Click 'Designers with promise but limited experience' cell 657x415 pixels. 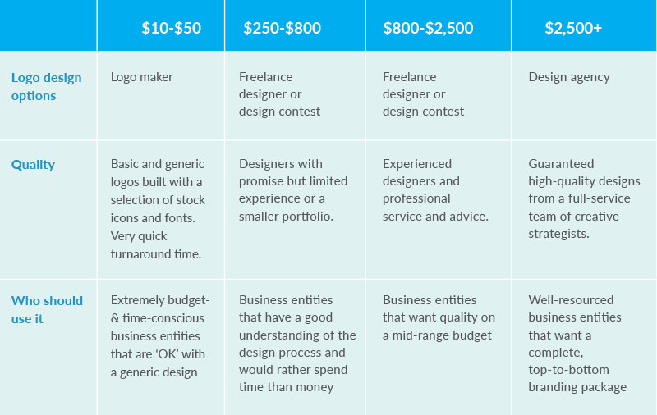pos(293,190)
